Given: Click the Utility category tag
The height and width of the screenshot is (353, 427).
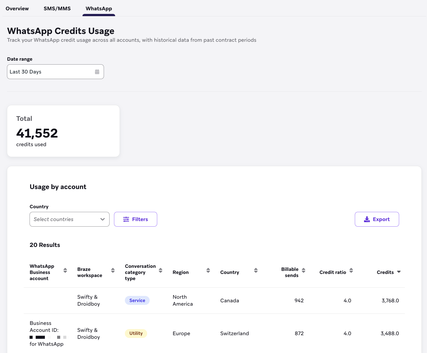Looking at the screenshot, I should pyautogui.click(x=136, y=333).
